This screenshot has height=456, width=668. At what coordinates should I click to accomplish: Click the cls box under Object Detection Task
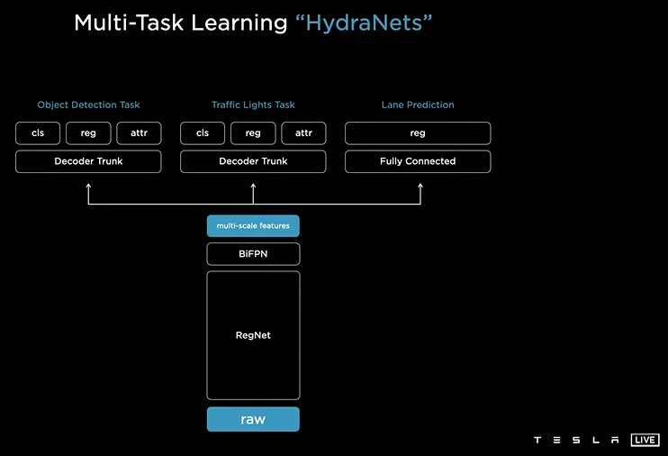coord(38,133)
